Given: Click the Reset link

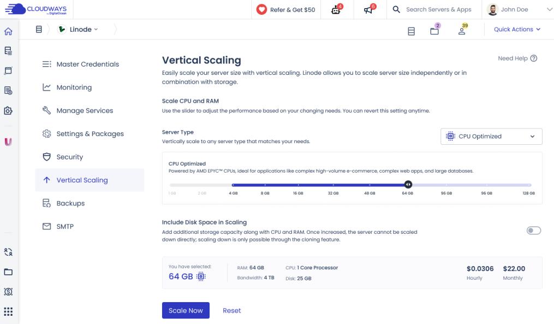Looking at the screenshot, I should click(x=231, y=310).
